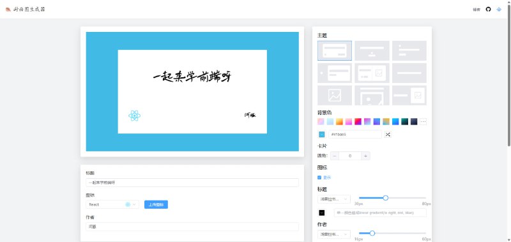Choose the second theme with centered title line
This screenshot has height=242, width=511.
coord(372,50)
